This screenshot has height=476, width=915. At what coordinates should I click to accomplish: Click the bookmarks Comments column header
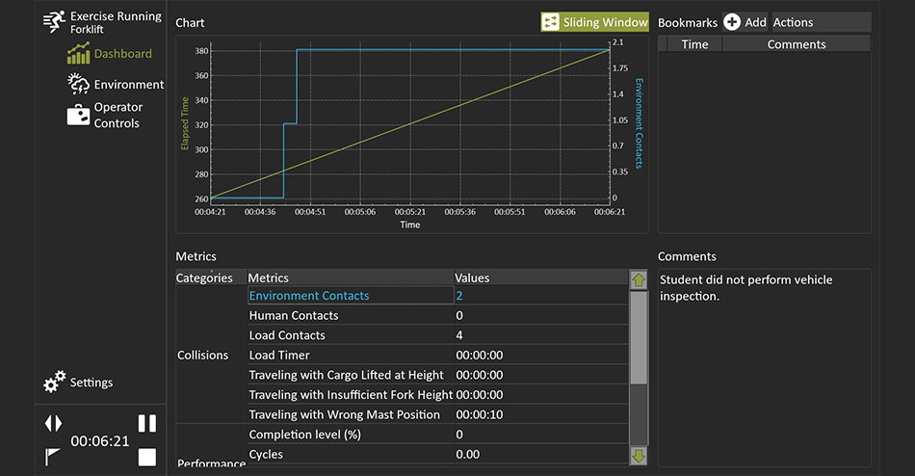coord(797,44)
